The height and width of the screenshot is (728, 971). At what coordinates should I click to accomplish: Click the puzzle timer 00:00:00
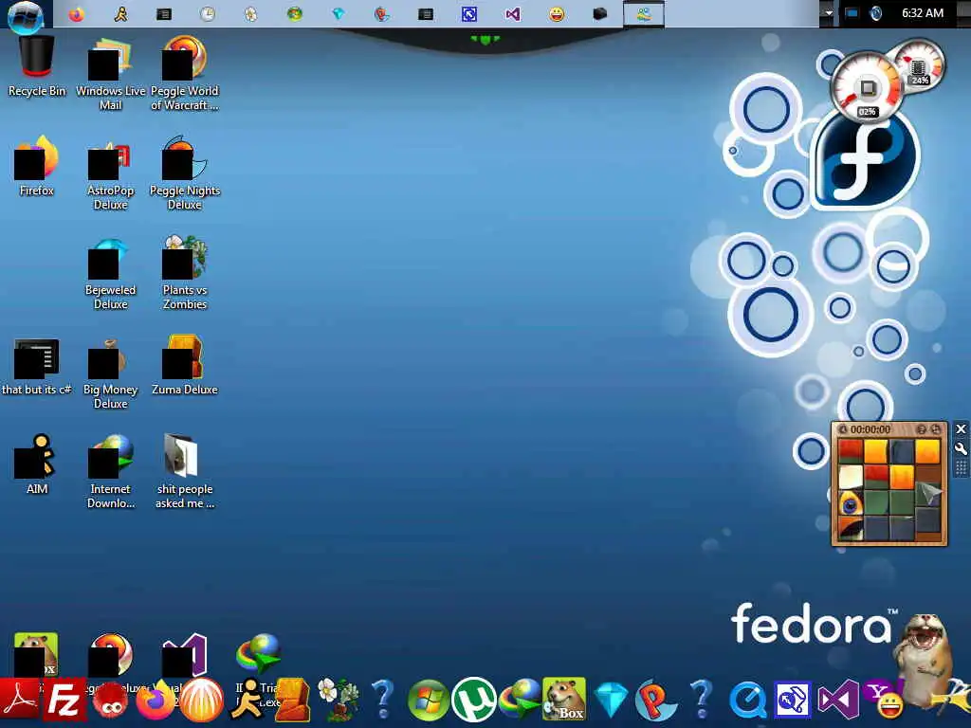pyautogui.click(x=870, y=429)
